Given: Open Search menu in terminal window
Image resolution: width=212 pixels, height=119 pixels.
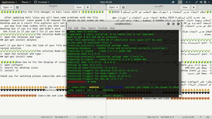Looking at the screenshot, I should [x=92, y=28].
